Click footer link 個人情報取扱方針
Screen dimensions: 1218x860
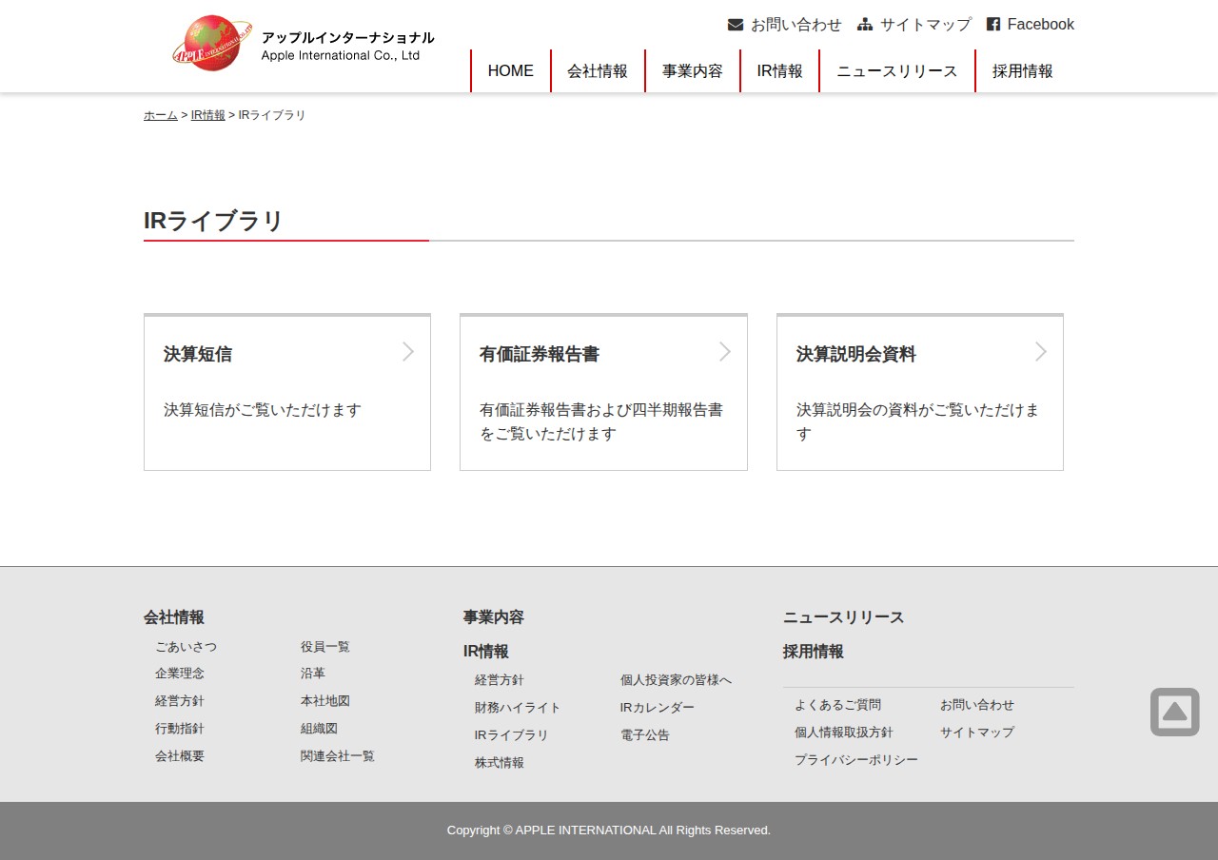coord(844,733)
